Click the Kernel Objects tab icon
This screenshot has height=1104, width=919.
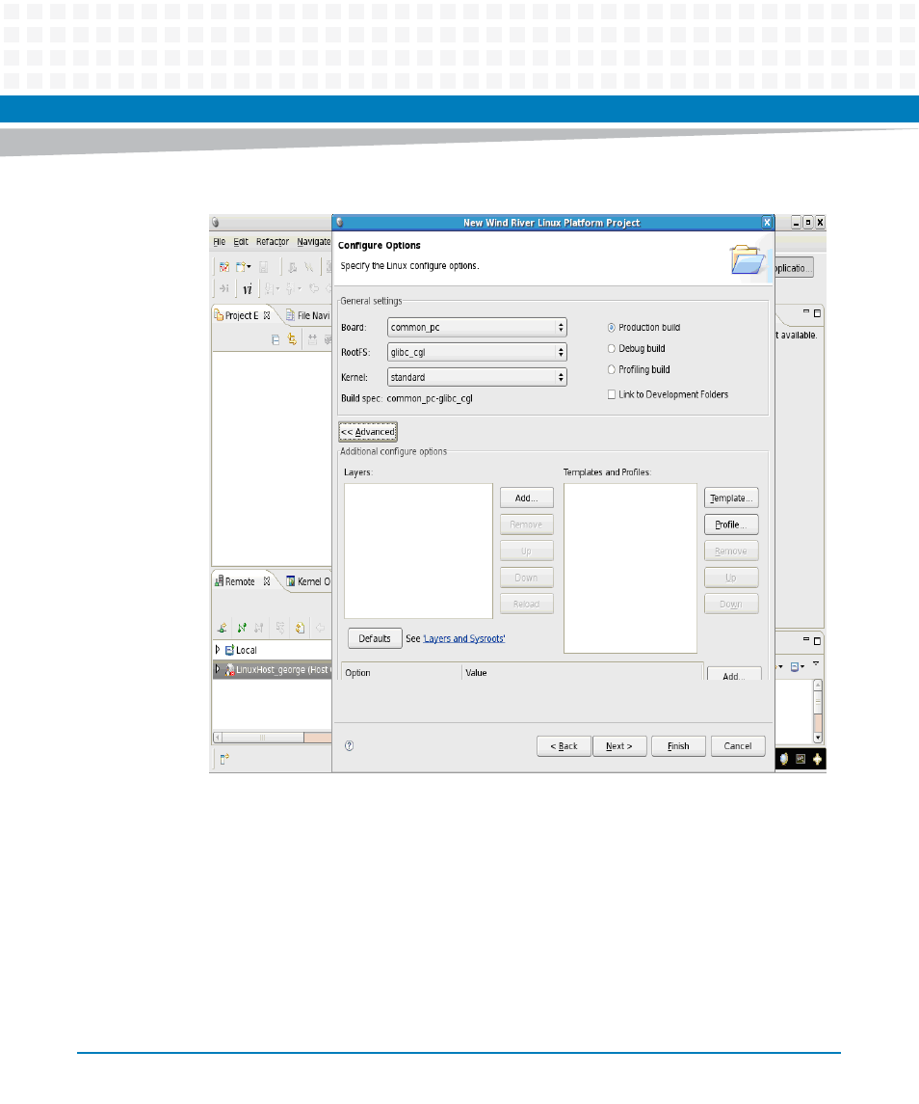click(291, 581)
